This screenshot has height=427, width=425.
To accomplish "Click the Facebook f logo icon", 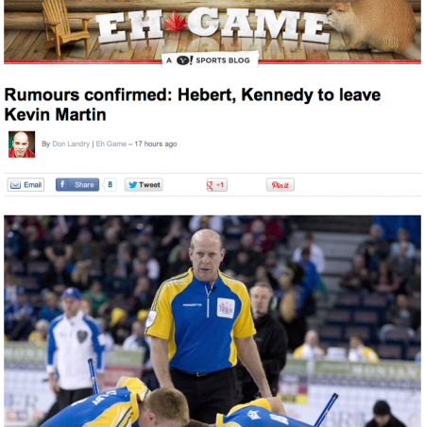I will tap(62, 184).
